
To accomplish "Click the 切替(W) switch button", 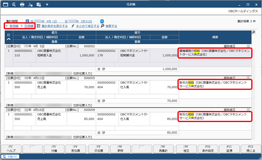I will [10, 157].
